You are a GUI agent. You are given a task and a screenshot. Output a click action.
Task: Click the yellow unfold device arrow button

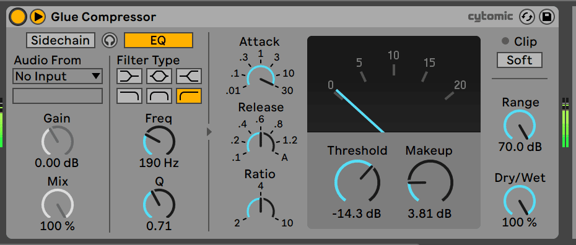(37, 17)
